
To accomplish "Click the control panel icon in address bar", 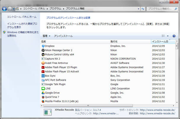I will click(x=17, y=9).
